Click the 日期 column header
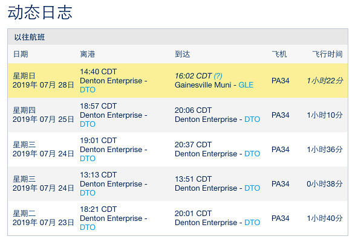The image size is (358, 242). click(x=21, y=54)
